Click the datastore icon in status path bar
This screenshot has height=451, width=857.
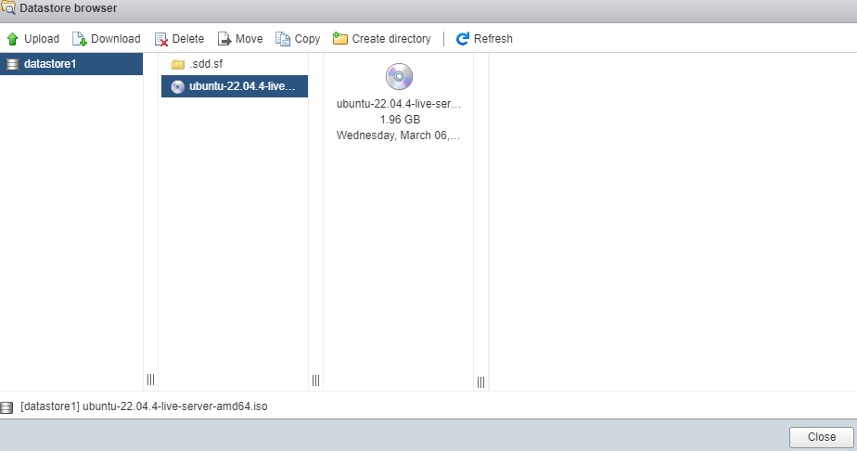tap(7, 407)
